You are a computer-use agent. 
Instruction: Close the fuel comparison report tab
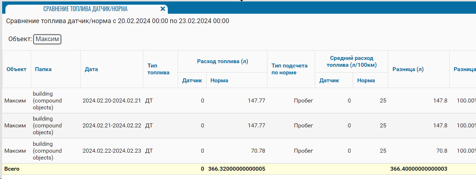[x=163, y=9]
